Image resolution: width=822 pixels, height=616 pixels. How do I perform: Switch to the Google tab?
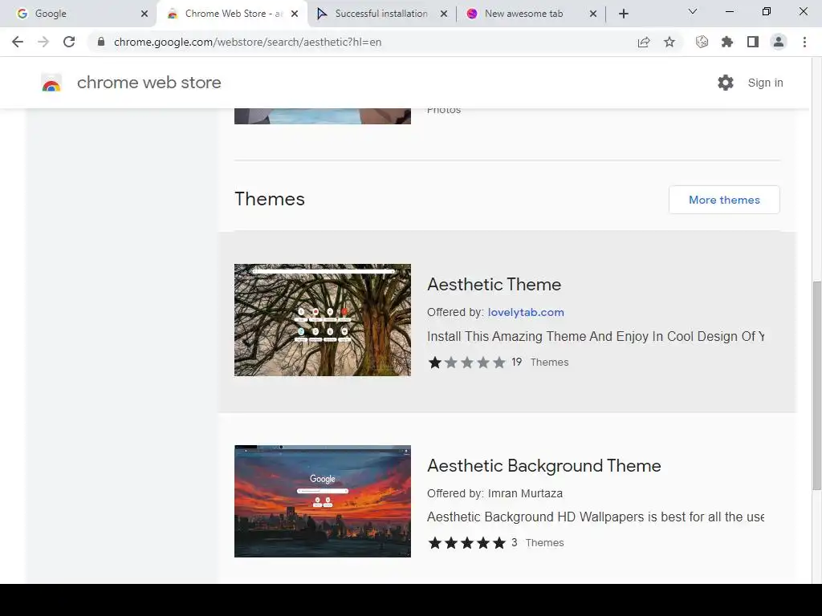click(x=78, y=14)
